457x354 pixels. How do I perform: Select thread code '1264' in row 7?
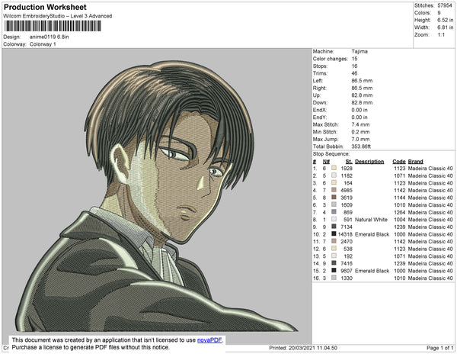(x=400, y=212)
